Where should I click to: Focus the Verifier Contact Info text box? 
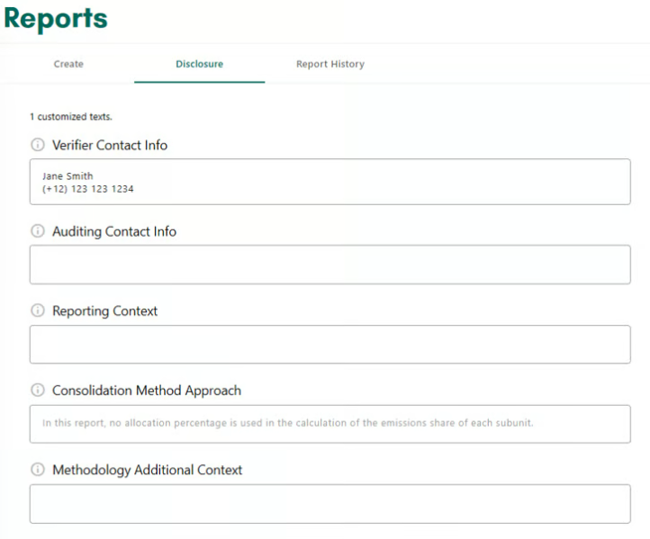[x=330, y=182]
